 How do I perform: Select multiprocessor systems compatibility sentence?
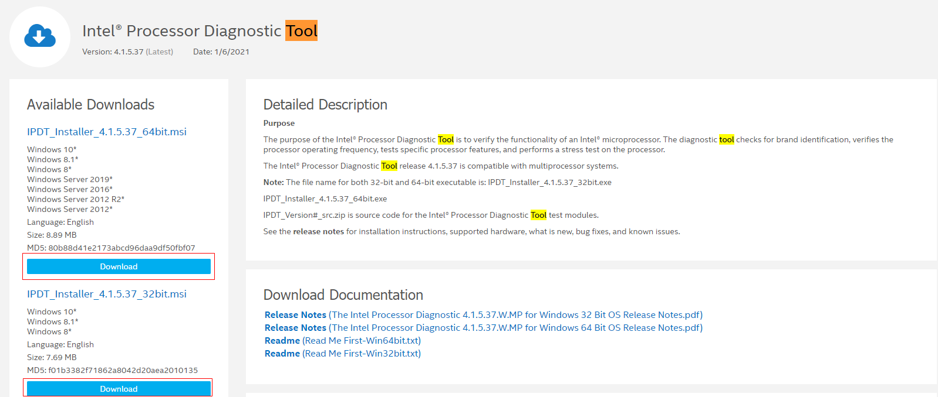click(x=441, y=166)
